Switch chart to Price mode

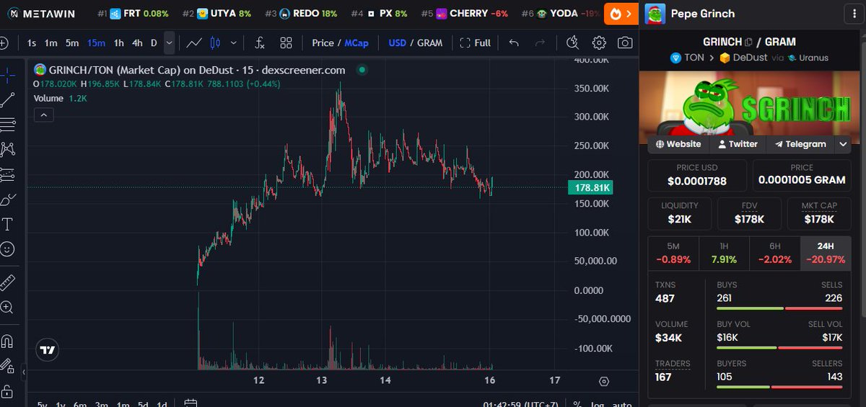click(323, 43)
